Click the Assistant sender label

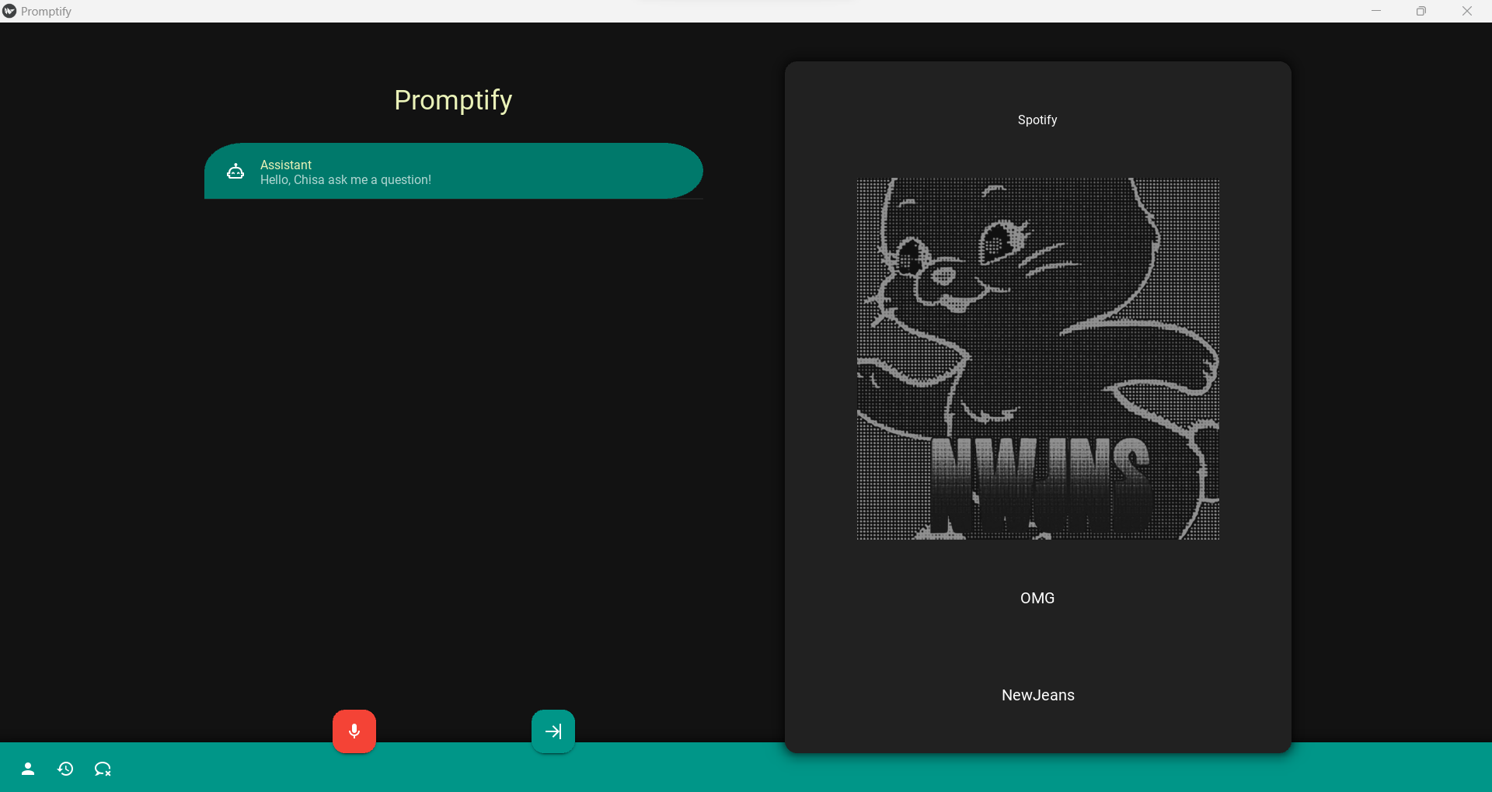click(286, 165)
